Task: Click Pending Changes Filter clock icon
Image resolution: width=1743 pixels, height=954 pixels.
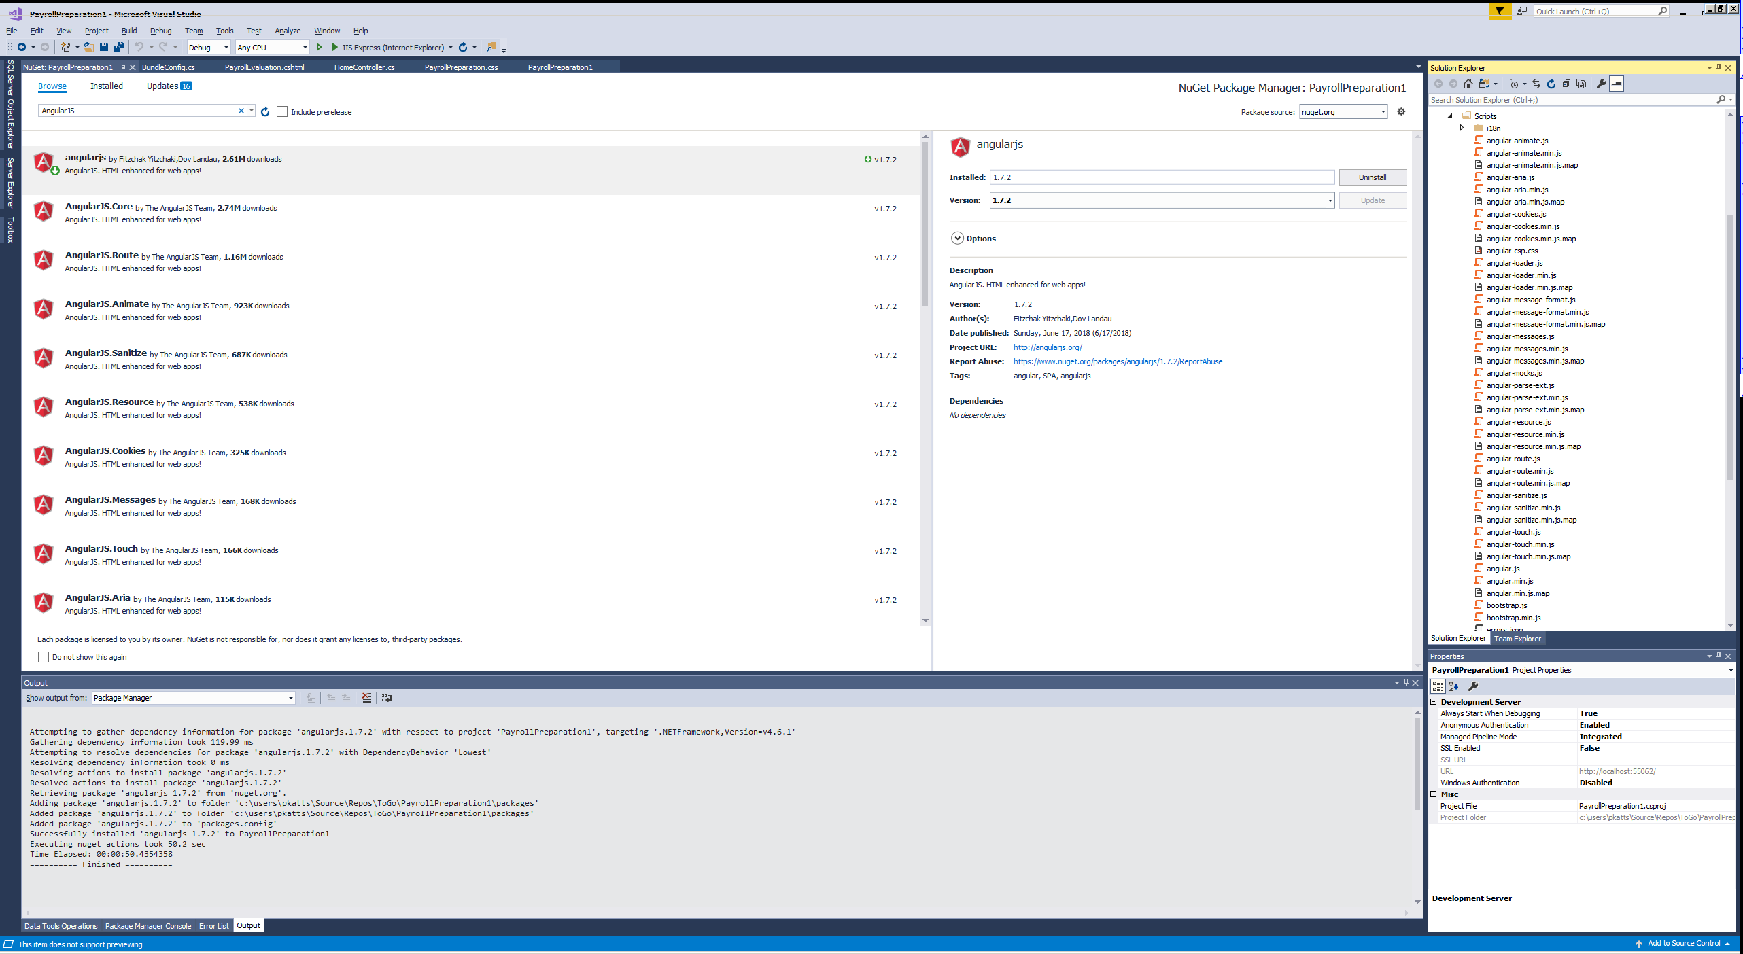Action: [x=1513, y=84]
